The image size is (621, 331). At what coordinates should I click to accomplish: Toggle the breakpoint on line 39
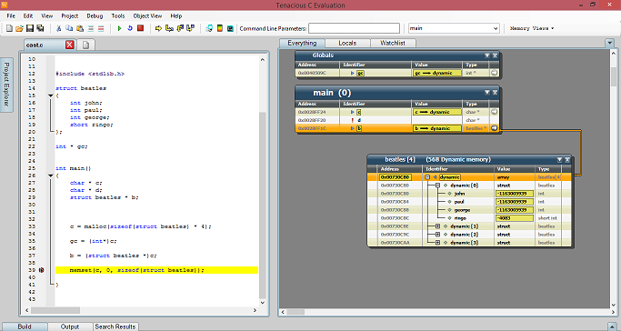click(41, 270)
